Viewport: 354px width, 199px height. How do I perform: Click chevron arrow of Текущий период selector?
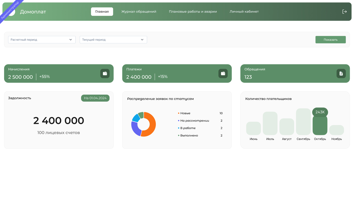(x=142, y=40)
